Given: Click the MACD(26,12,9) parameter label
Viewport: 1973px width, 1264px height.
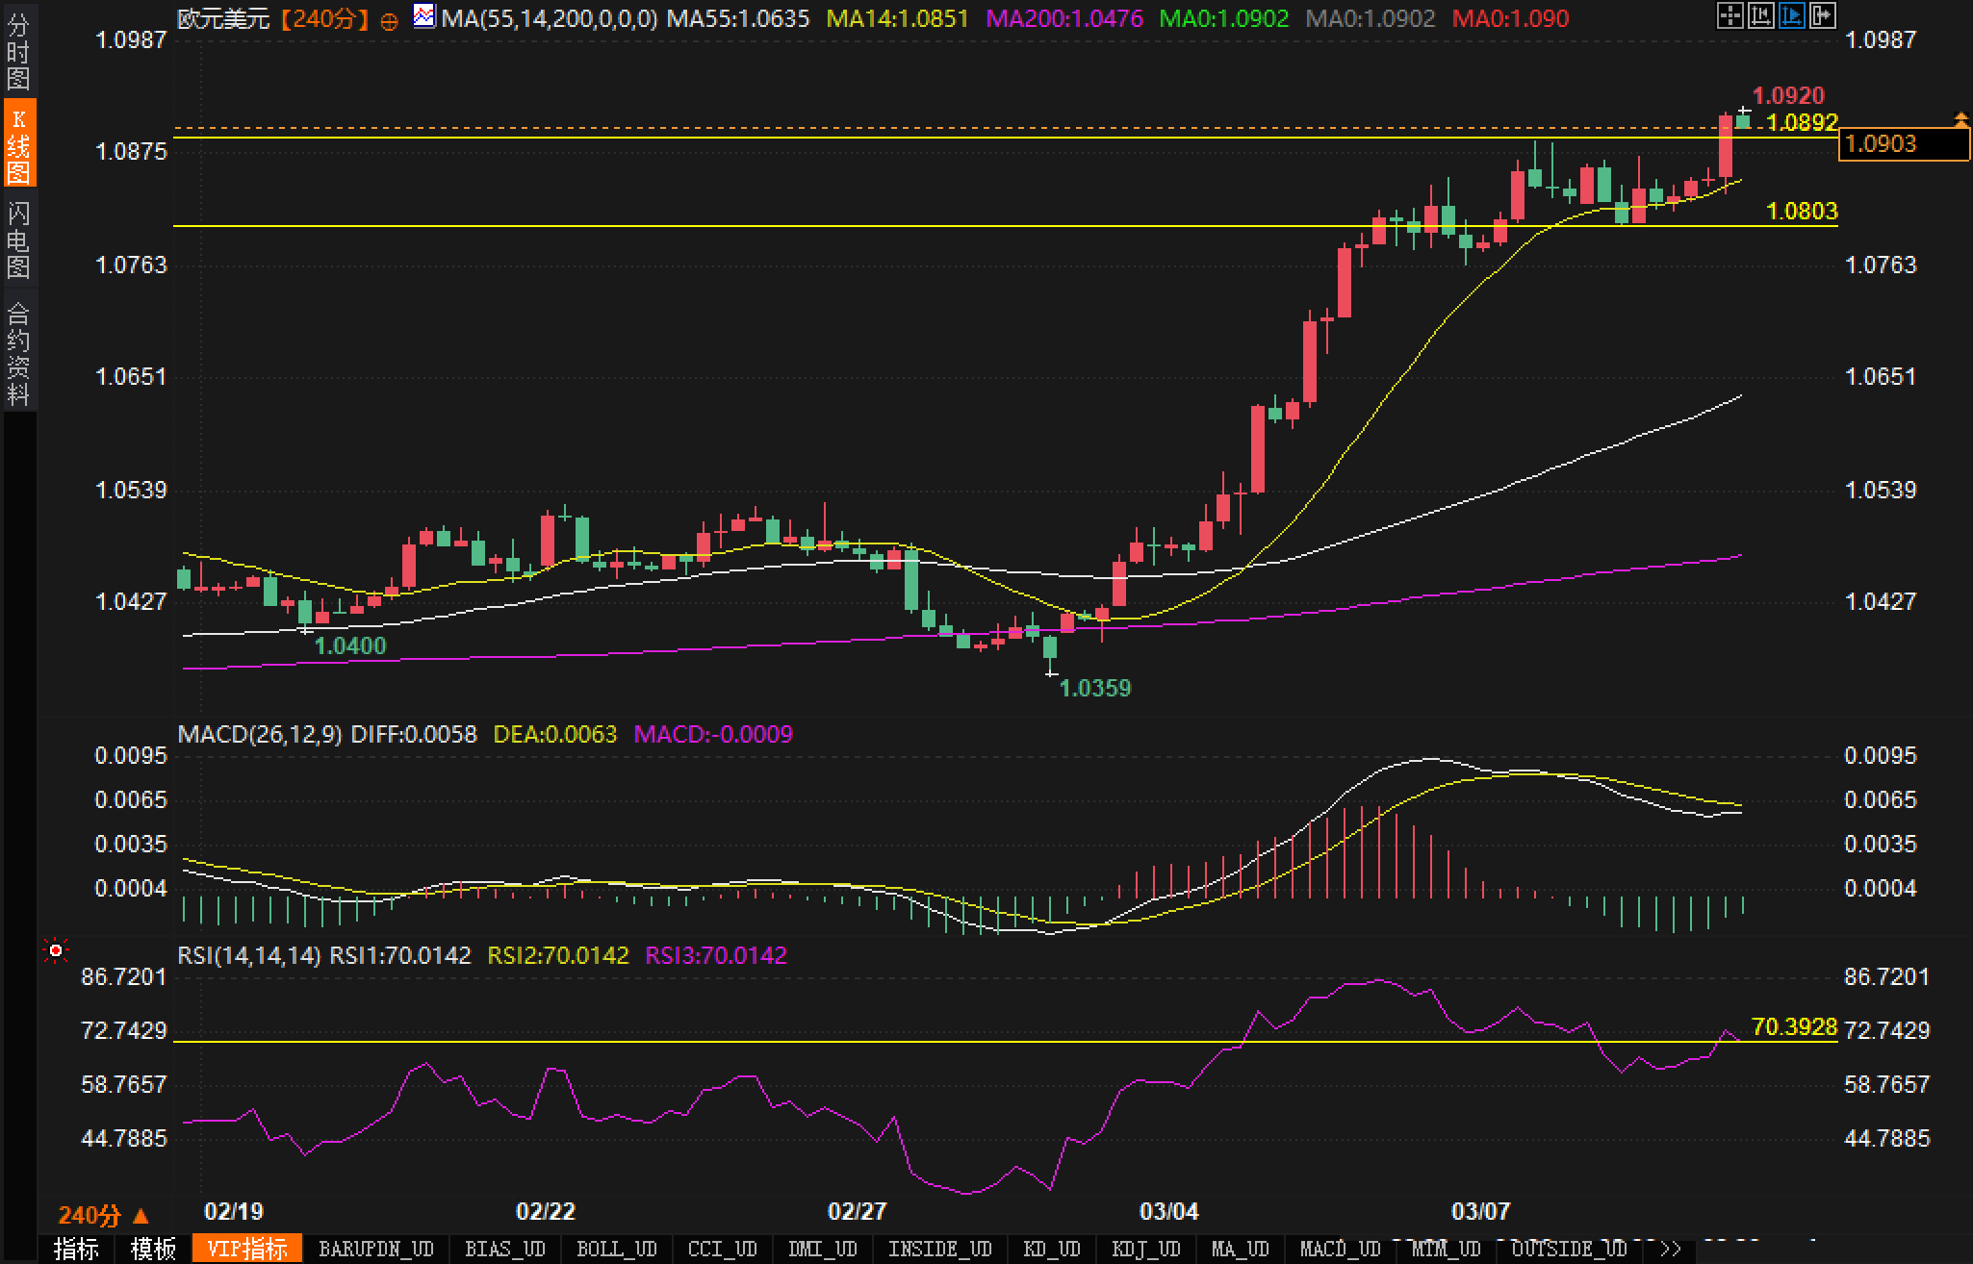Looking at the screenshot, I should tap(260, 734).
